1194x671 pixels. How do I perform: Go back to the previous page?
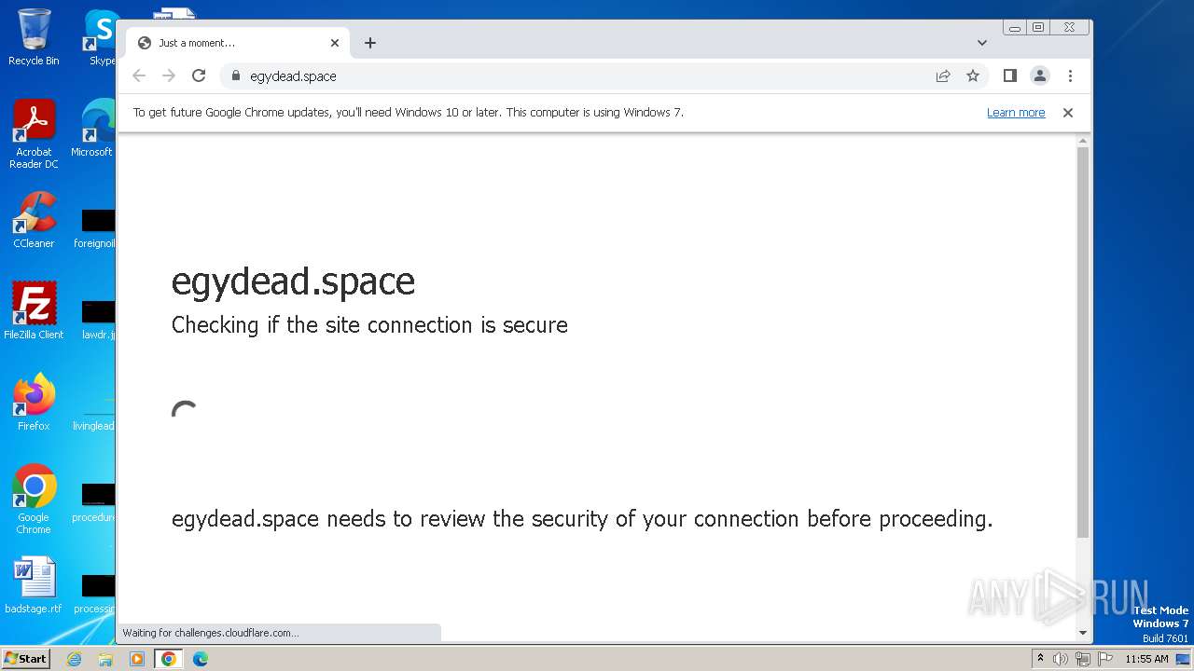tap(139, 76)
